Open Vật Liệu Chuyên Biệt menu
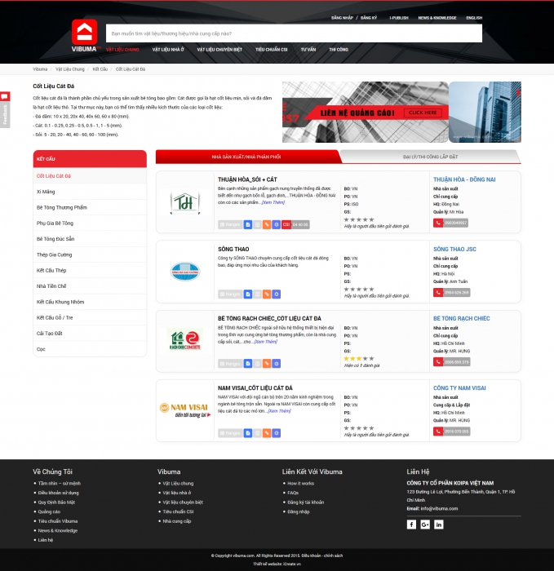 [219, 50]
